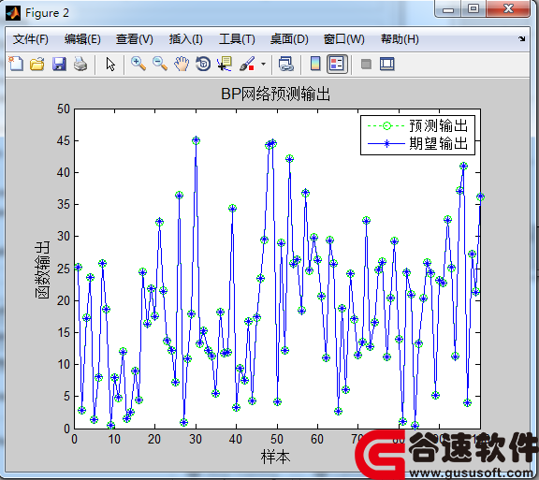
Task: Click the Link Plot icon
Action: (x=286, y=64)
